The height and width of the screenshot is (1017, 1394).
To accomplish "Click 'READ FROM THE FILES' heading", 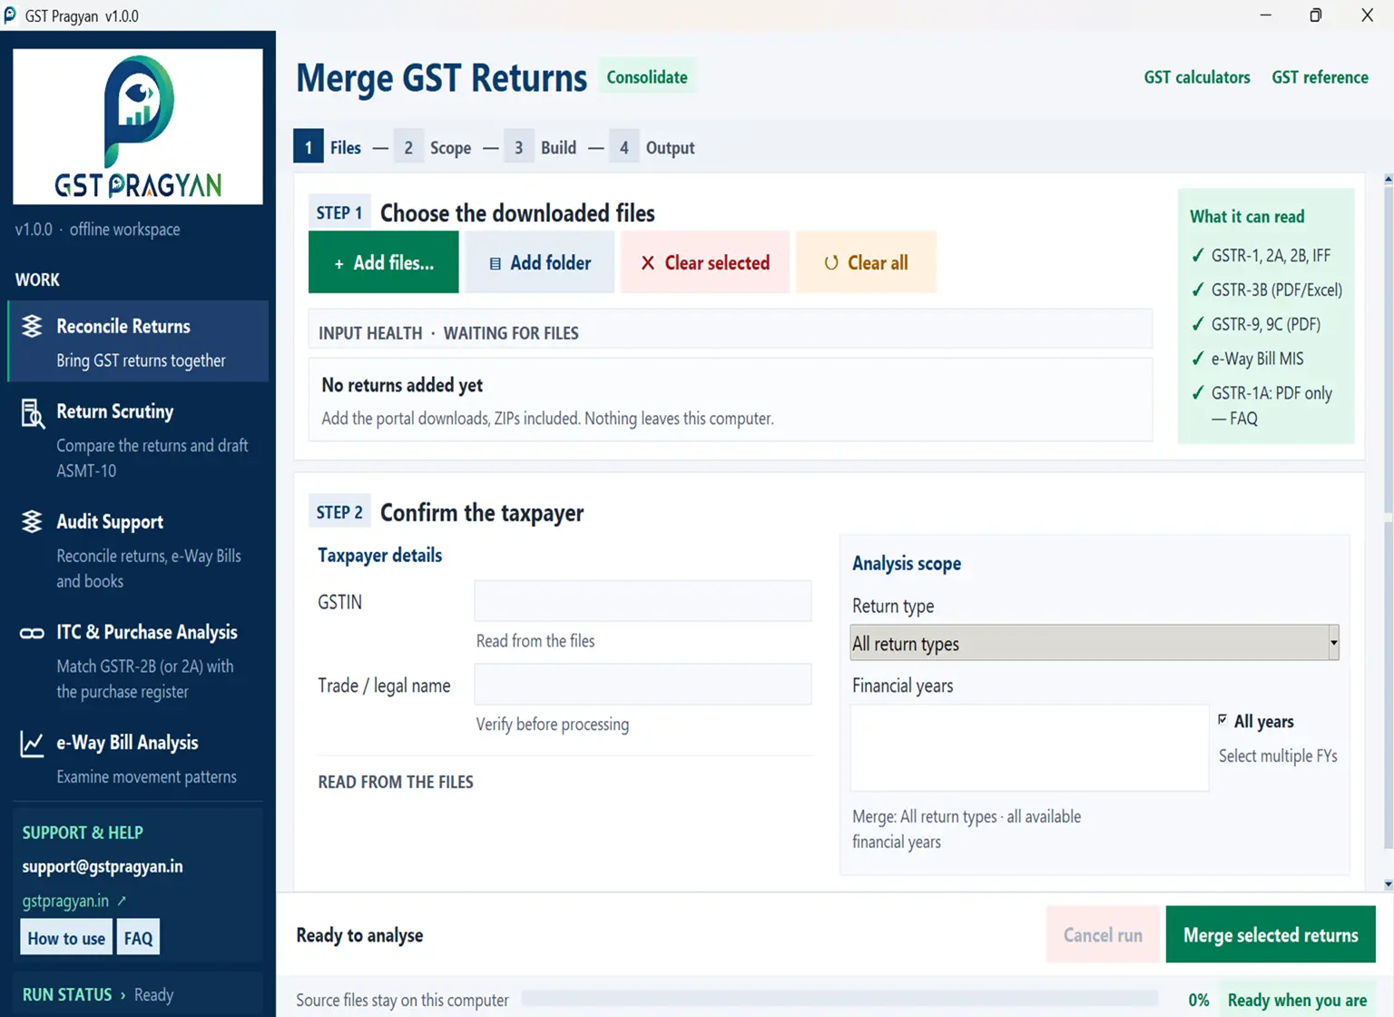I will pyautogui.click(x=396, y=782).
